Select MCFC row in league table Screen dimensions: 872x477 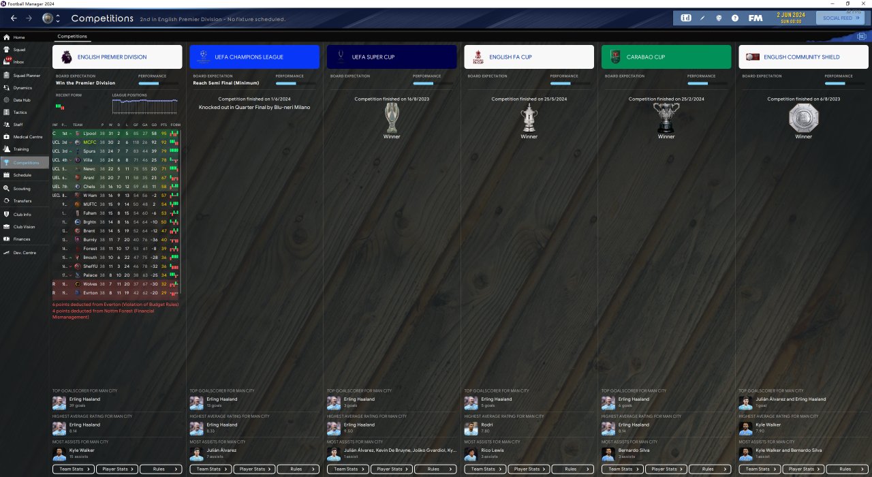pos(117,142)
